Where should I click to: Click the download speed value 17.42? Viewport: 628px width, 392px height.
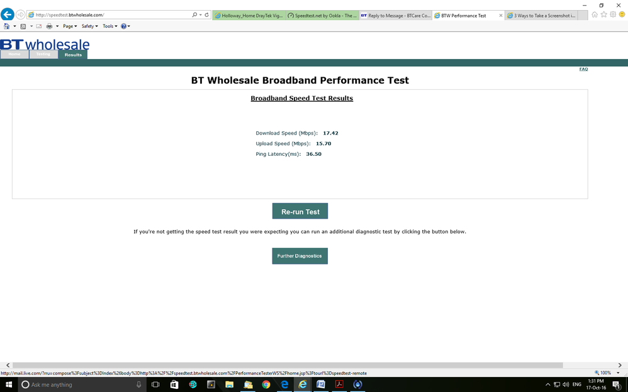[x=330, y=133]
